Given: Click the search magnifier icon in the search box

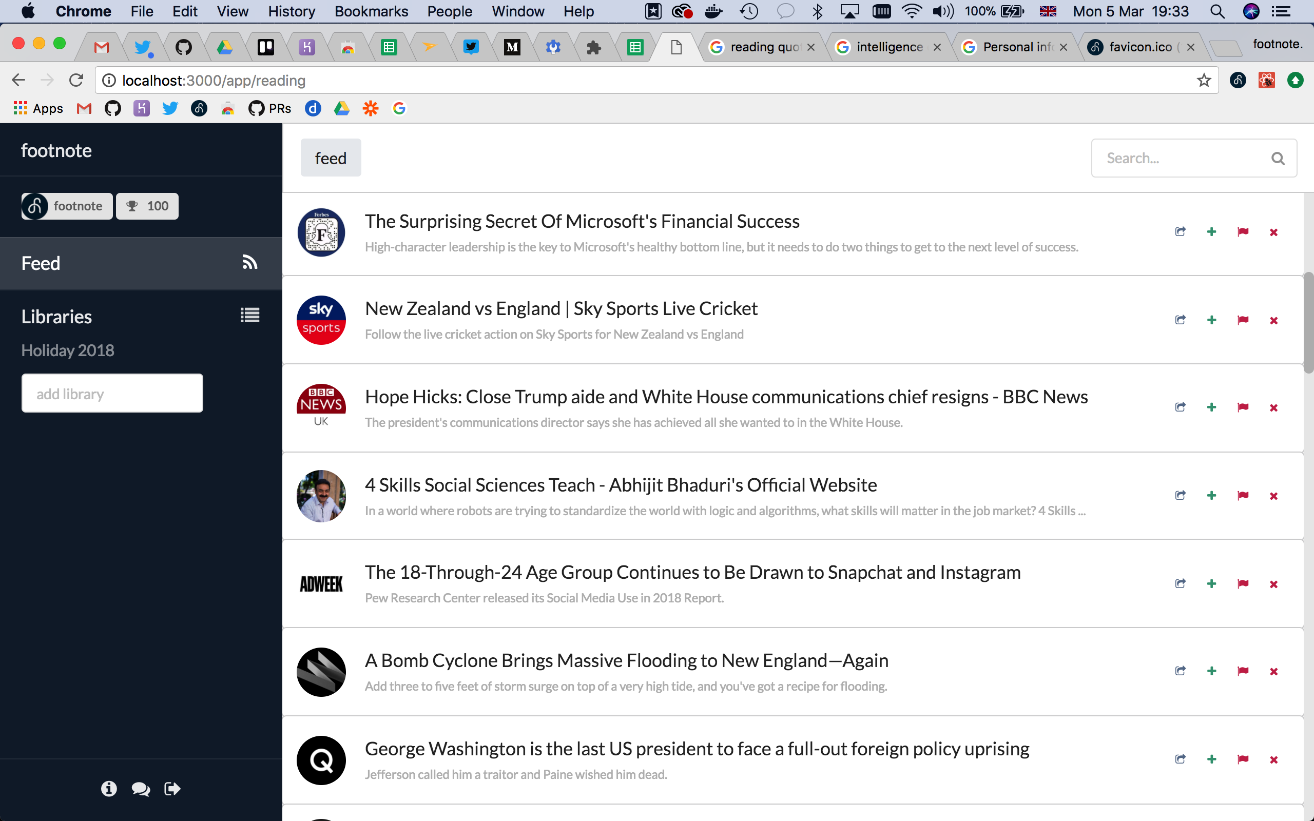Looking at the screenshot, I should click(1278, 158).
